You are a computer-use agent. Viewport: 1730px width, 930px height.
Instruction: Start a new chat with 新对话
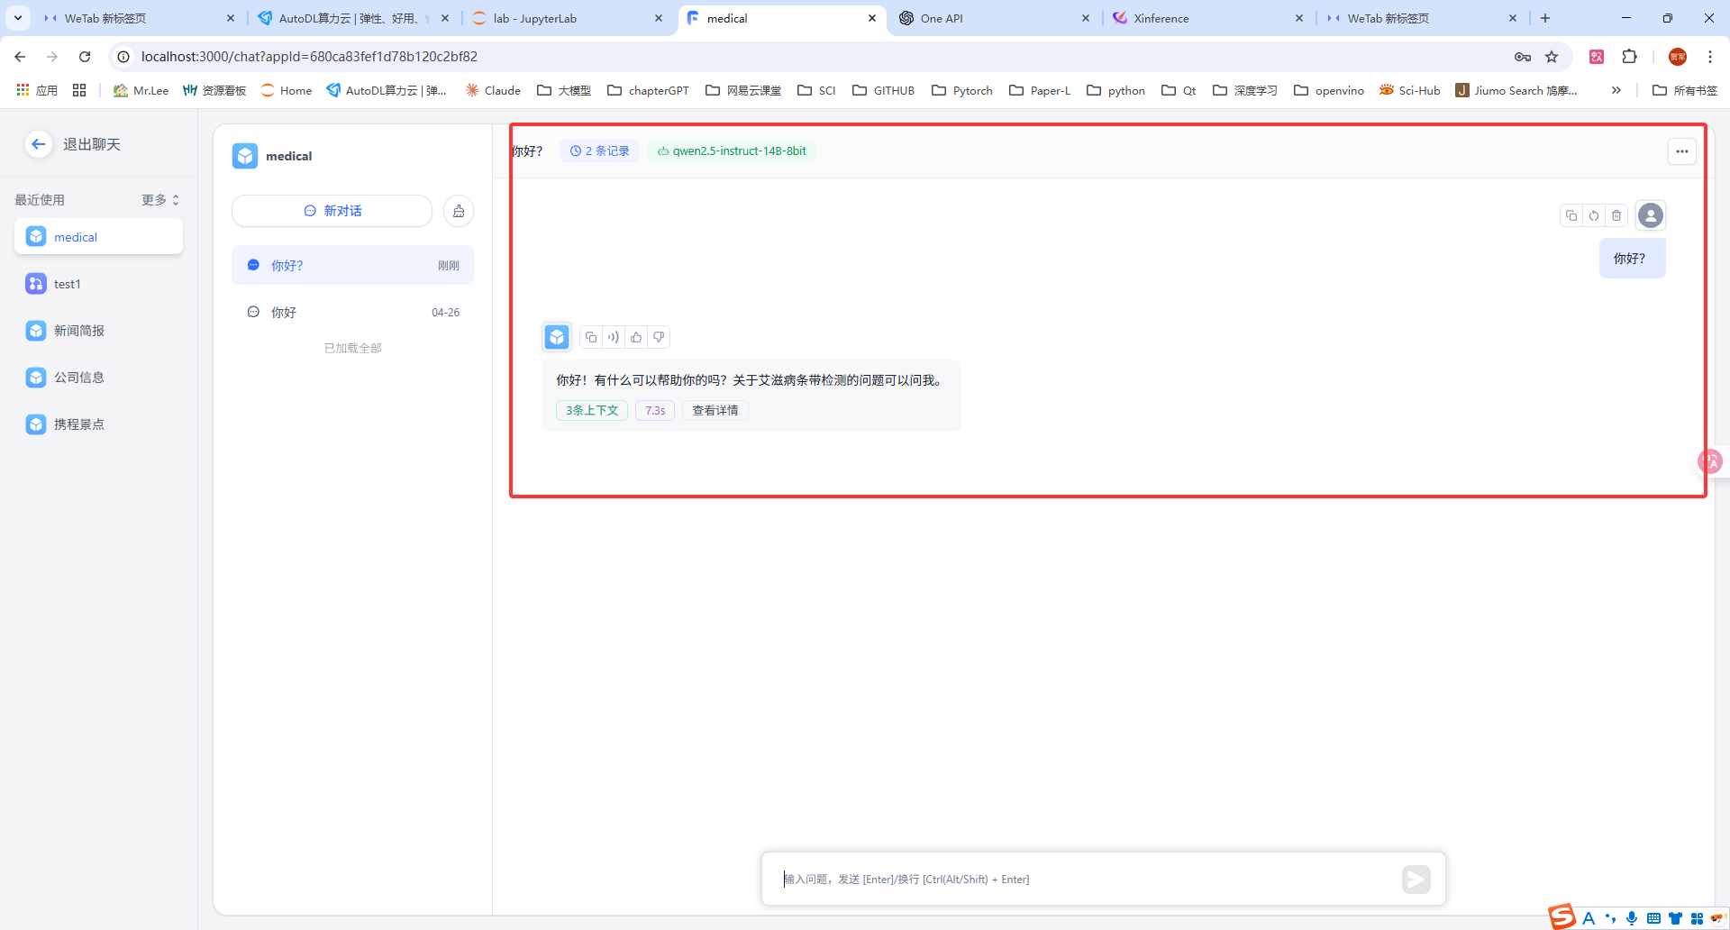[x=332, y=211]
